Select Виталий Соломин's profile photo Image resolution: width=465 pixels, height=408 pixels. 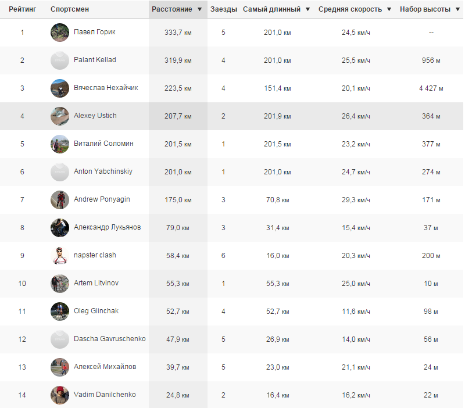pyautogui.click(x=60, y=144)
